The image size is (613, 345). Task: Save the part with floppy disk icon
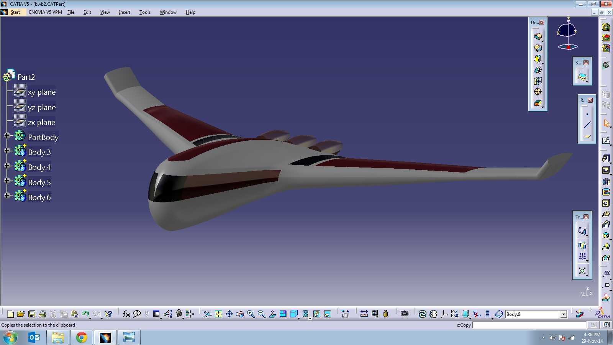[x=31, y=314]
